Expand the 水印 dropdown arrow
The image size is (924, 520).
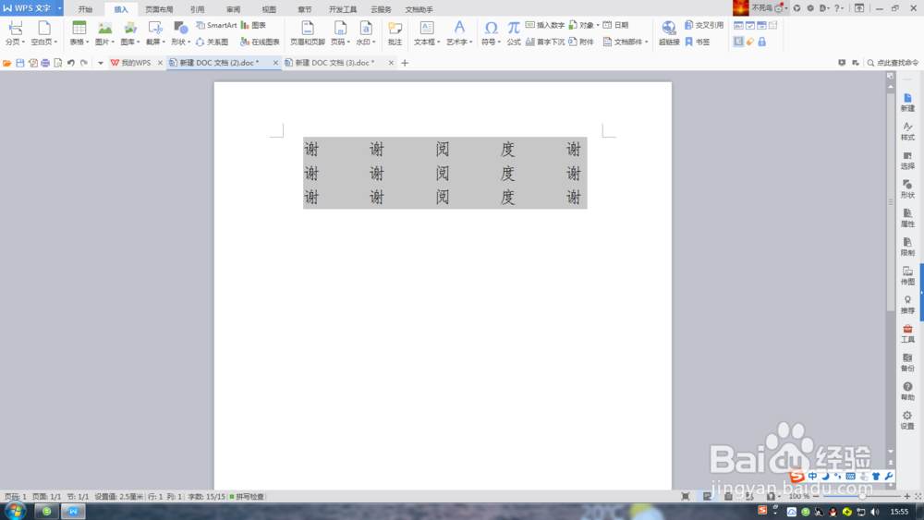tap(373, 42)
